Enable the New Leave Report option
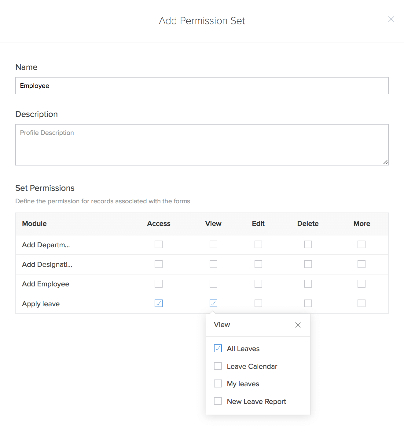The image size is (404, 436). (x=218, y=401)
